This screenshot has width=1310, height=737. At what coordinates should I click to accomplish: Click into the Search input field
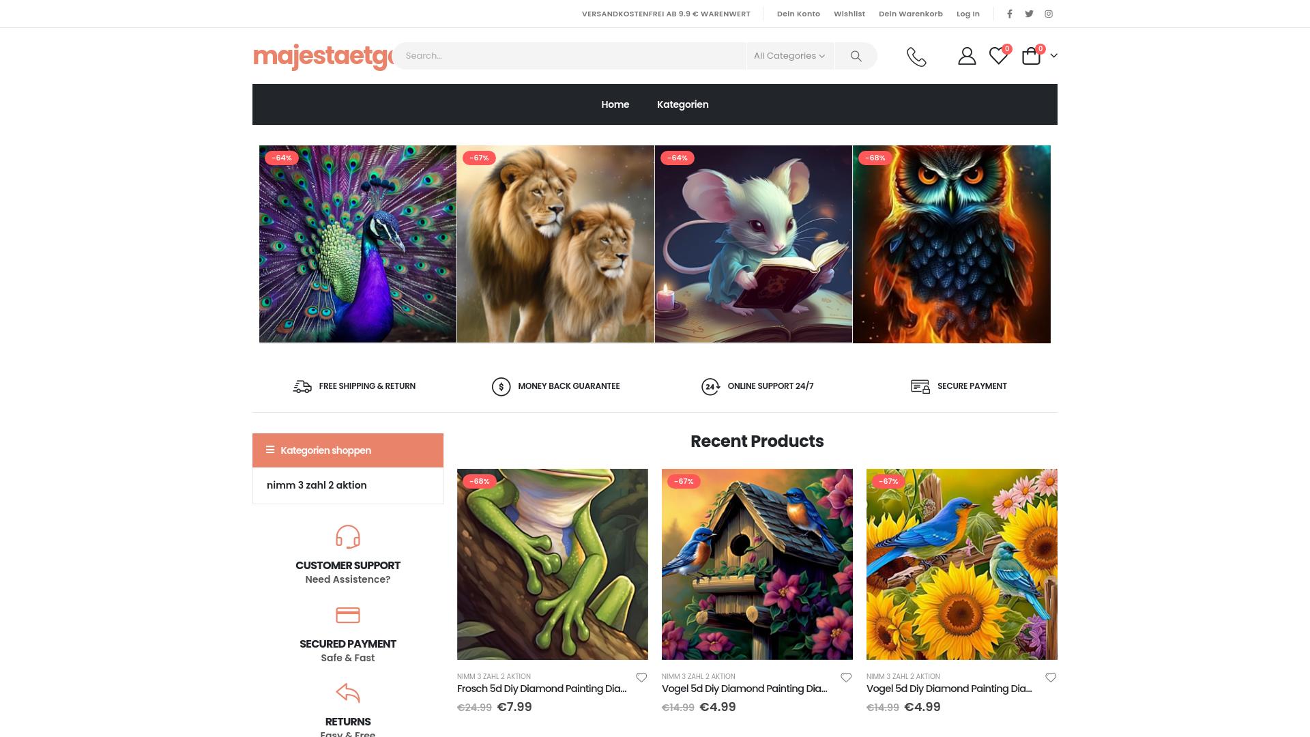(x=570, y=56)
